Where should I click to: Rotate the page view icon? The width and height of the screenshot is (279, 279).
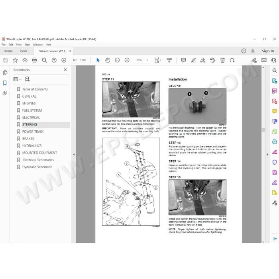[232, 60]
